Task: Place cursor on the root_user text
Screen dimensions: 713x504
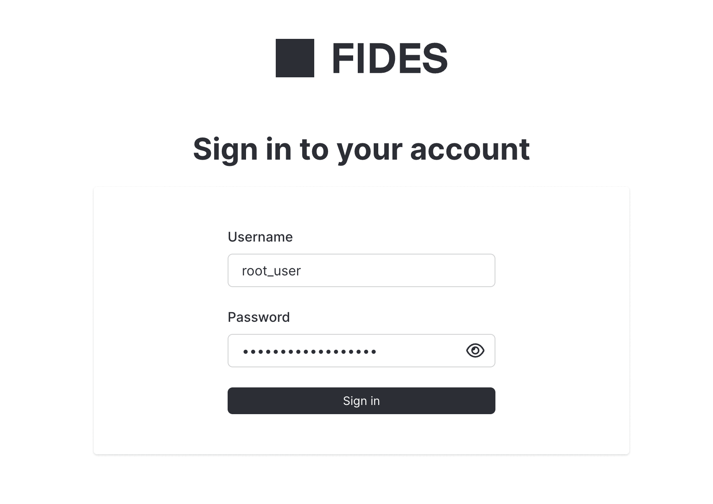Action: pyautogui.click(x=271, y=271)
